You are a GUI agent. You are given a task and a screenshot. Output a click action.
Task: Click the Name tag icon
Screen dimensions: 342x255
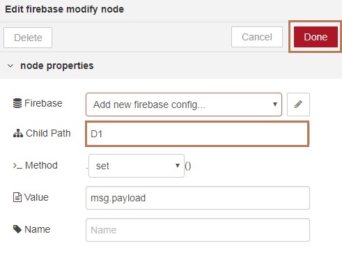click(x=17, y=229)
